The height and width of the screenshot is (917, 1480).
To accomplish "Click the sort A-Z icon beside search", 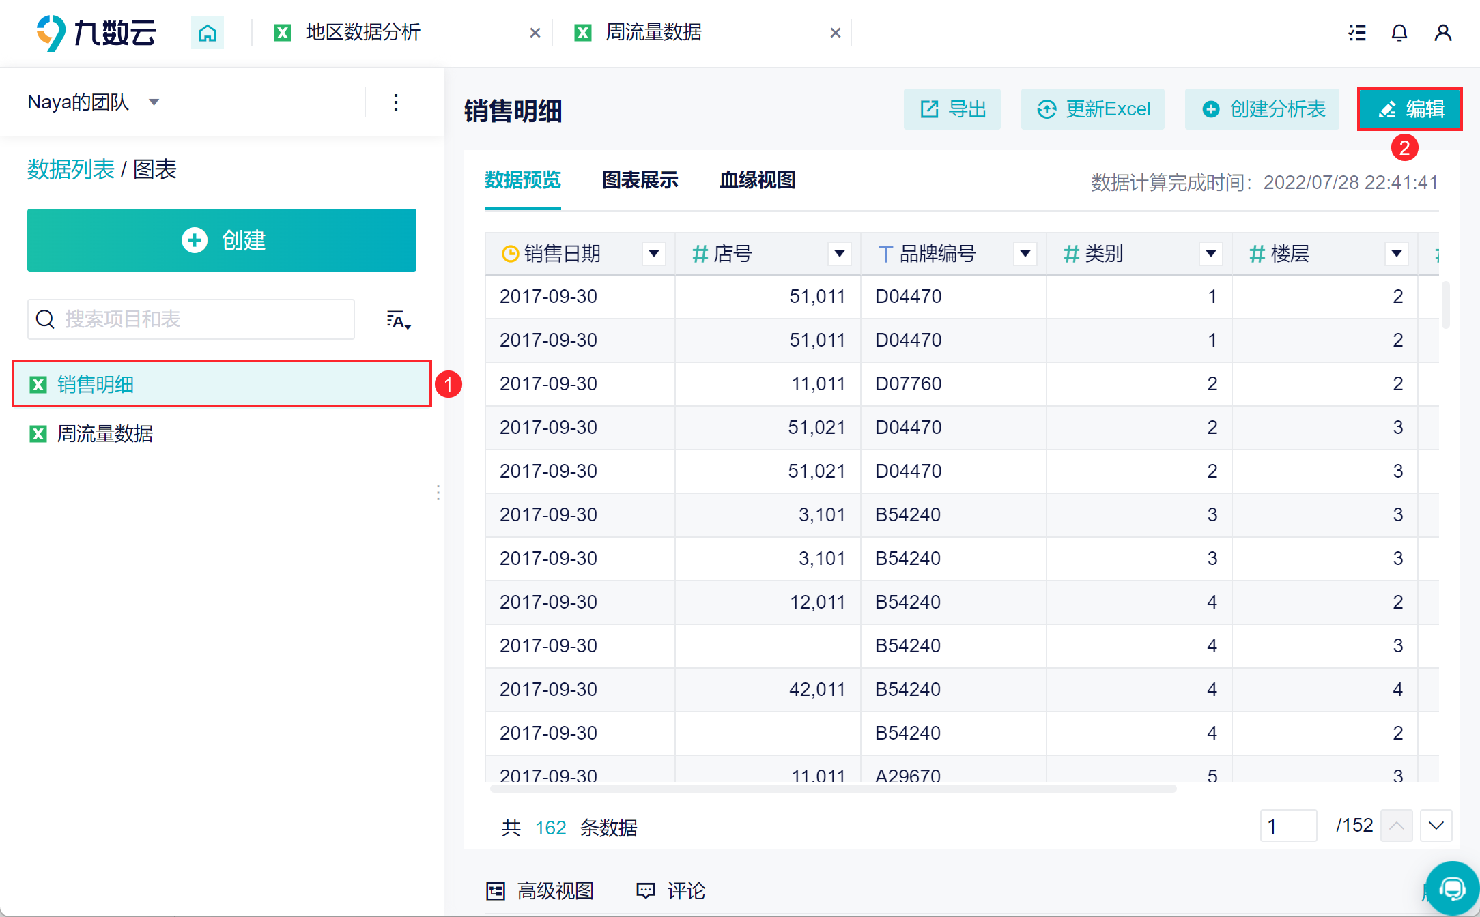I will click(x=399, y=320).
